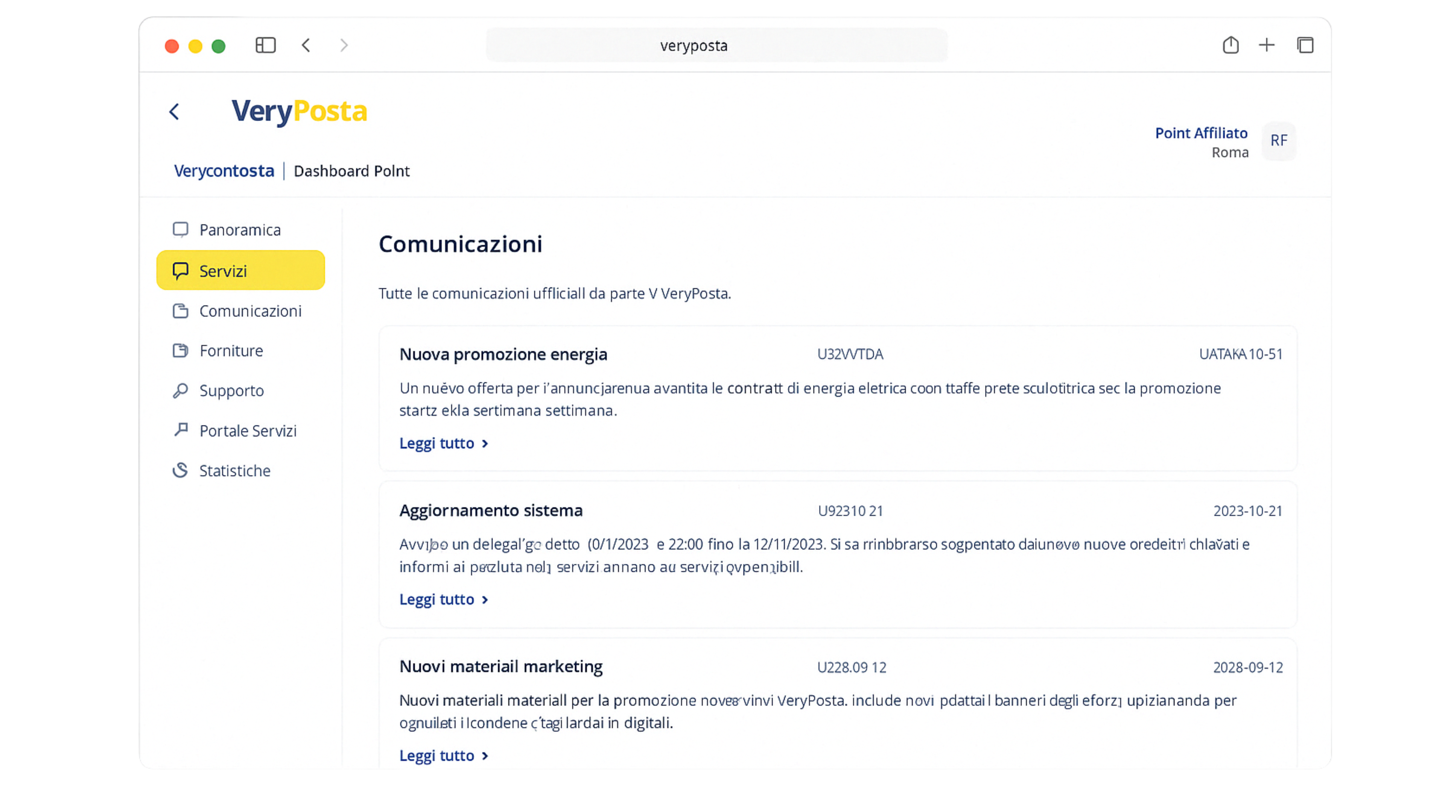Open a new tab with plus icon
Screen dimensions: 1445x812
pos(1267,45)
